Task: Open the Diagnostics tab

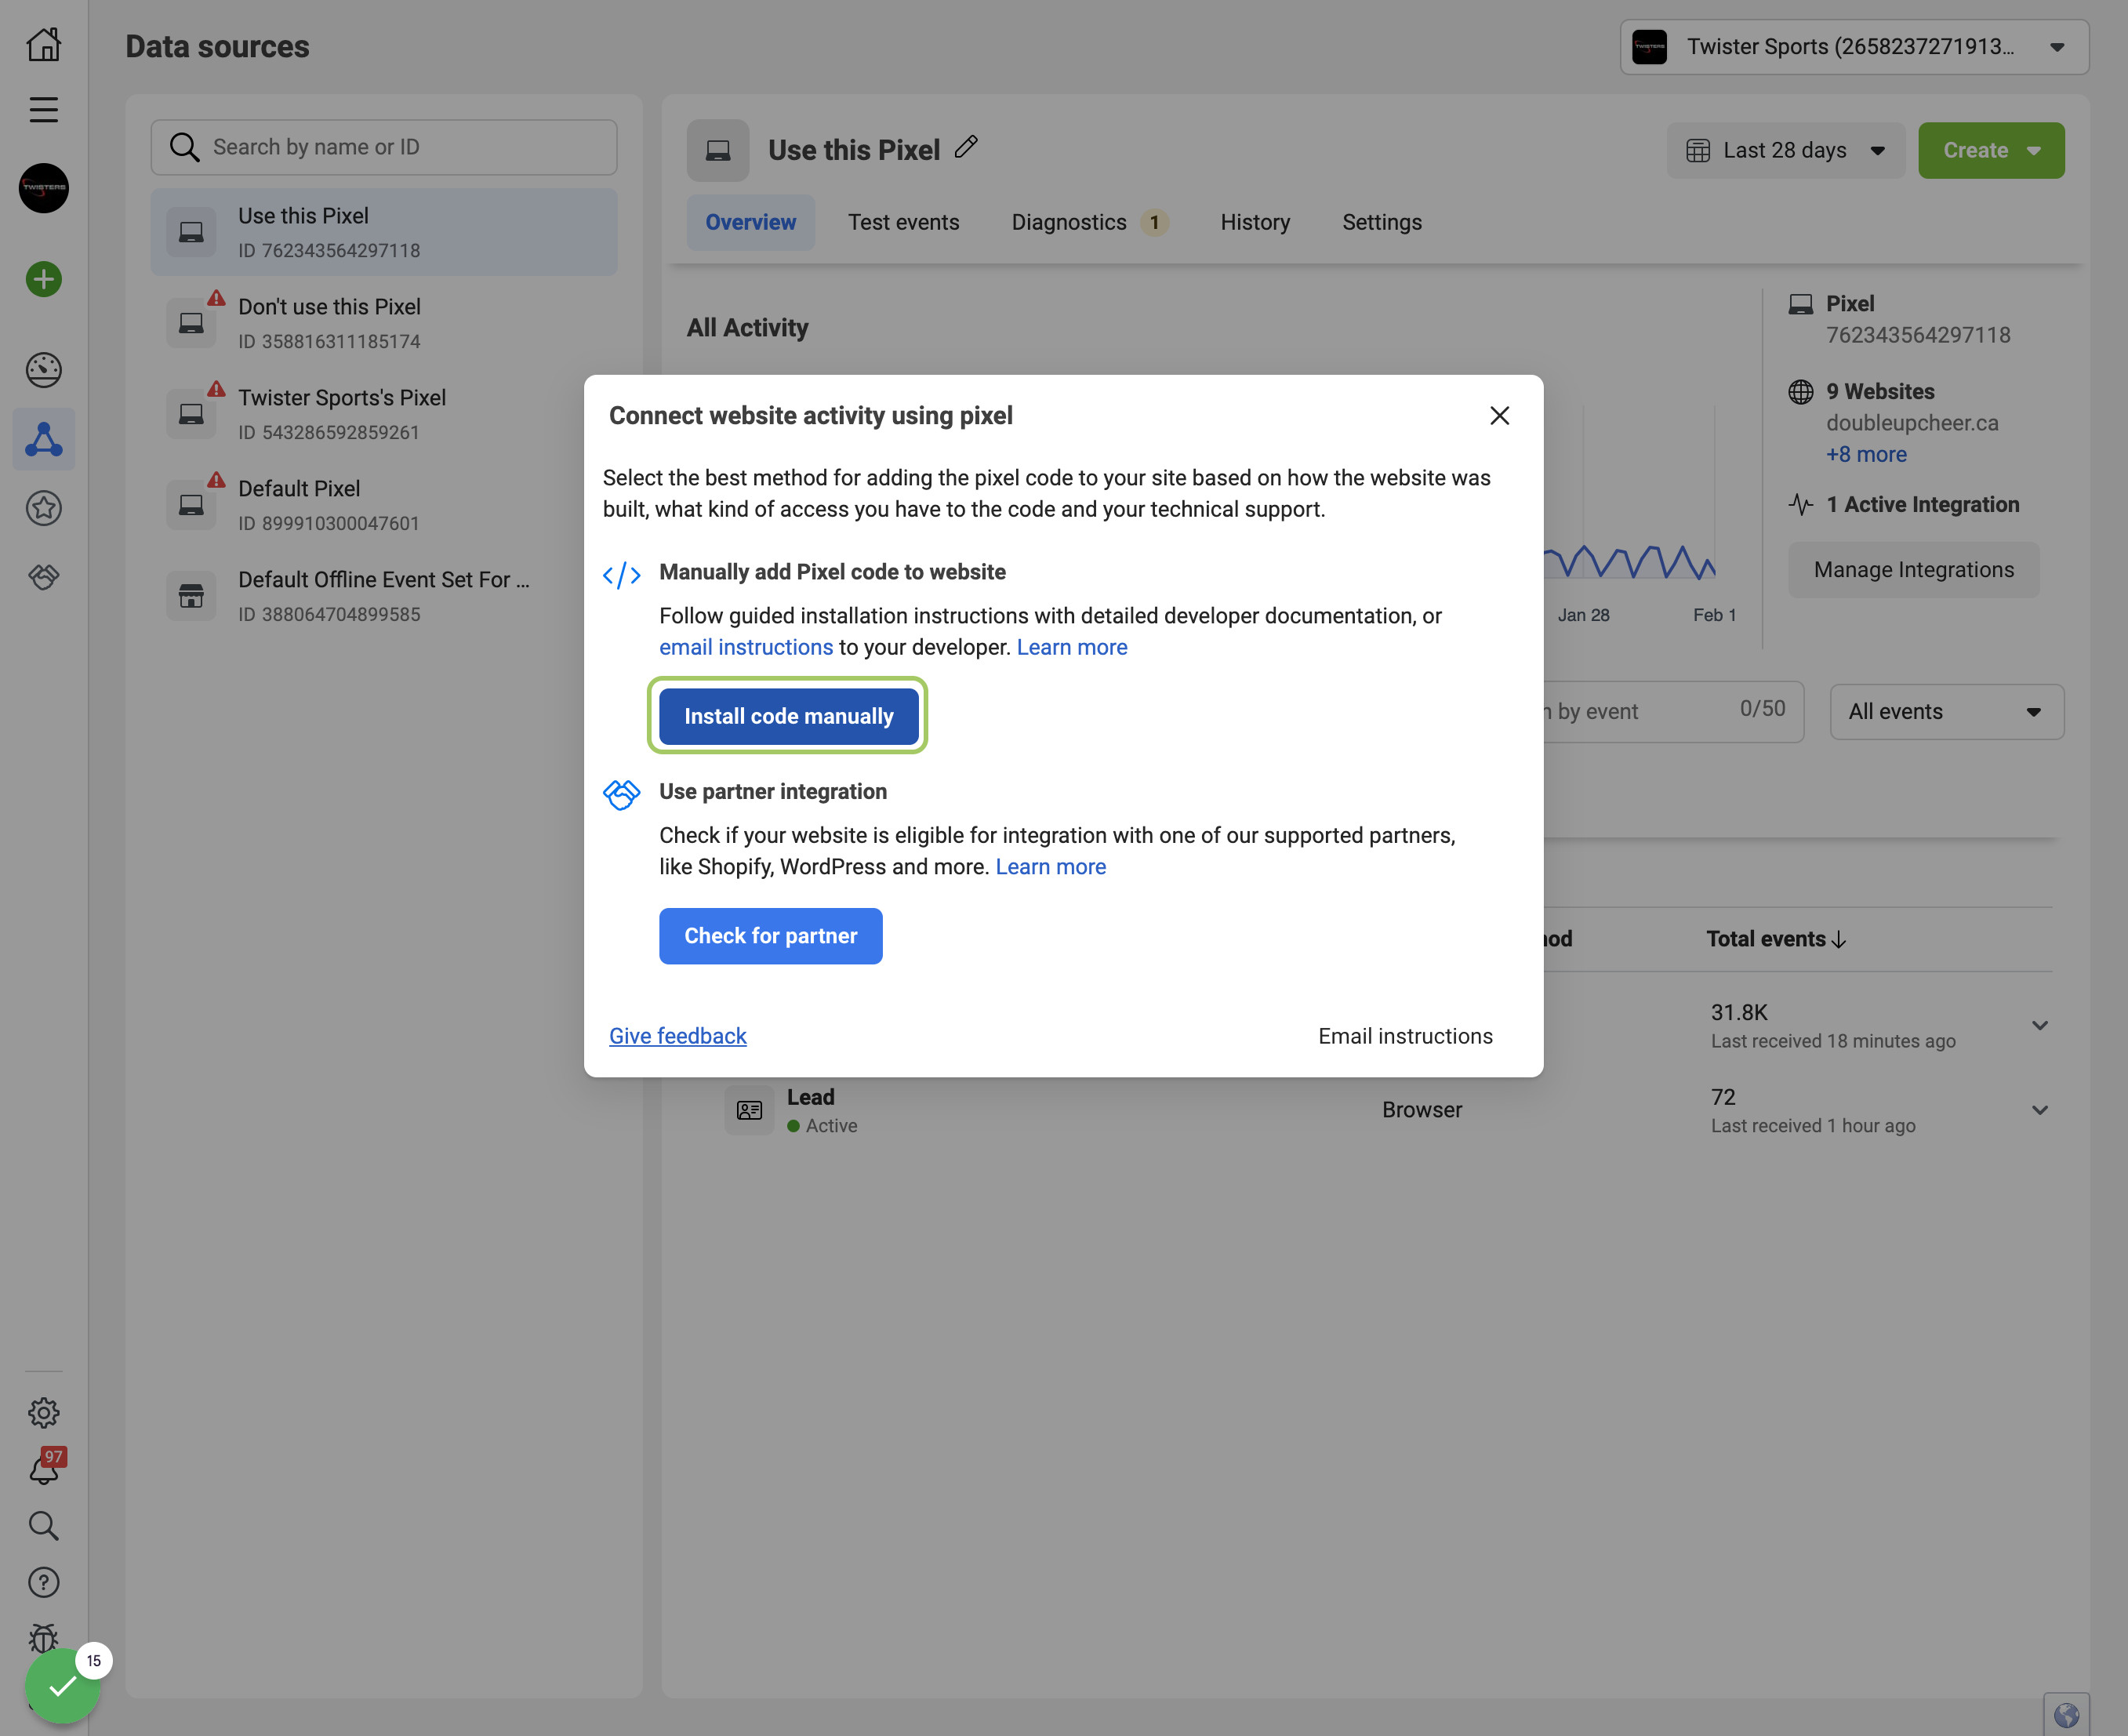Action: pos(1090,222)
